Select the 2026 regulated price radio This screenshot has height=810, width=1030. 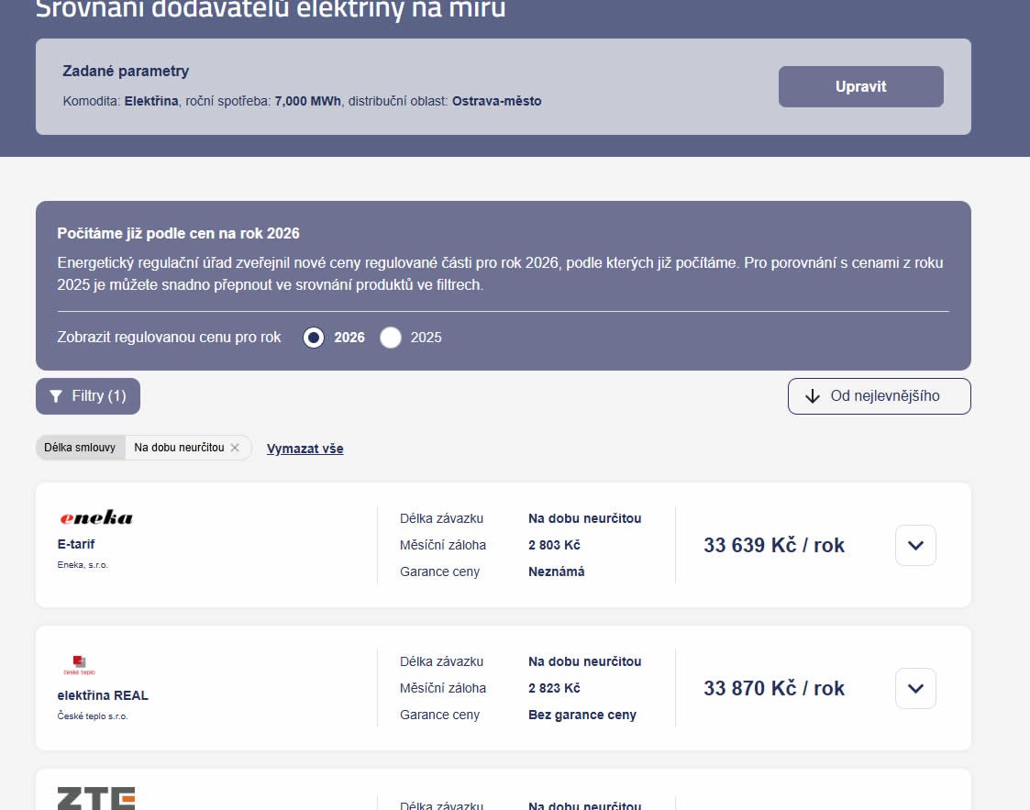[x=314, y=338]
